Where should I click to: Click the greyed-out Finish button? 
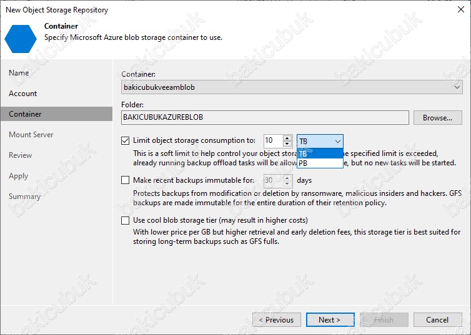[x=384, y=319]
